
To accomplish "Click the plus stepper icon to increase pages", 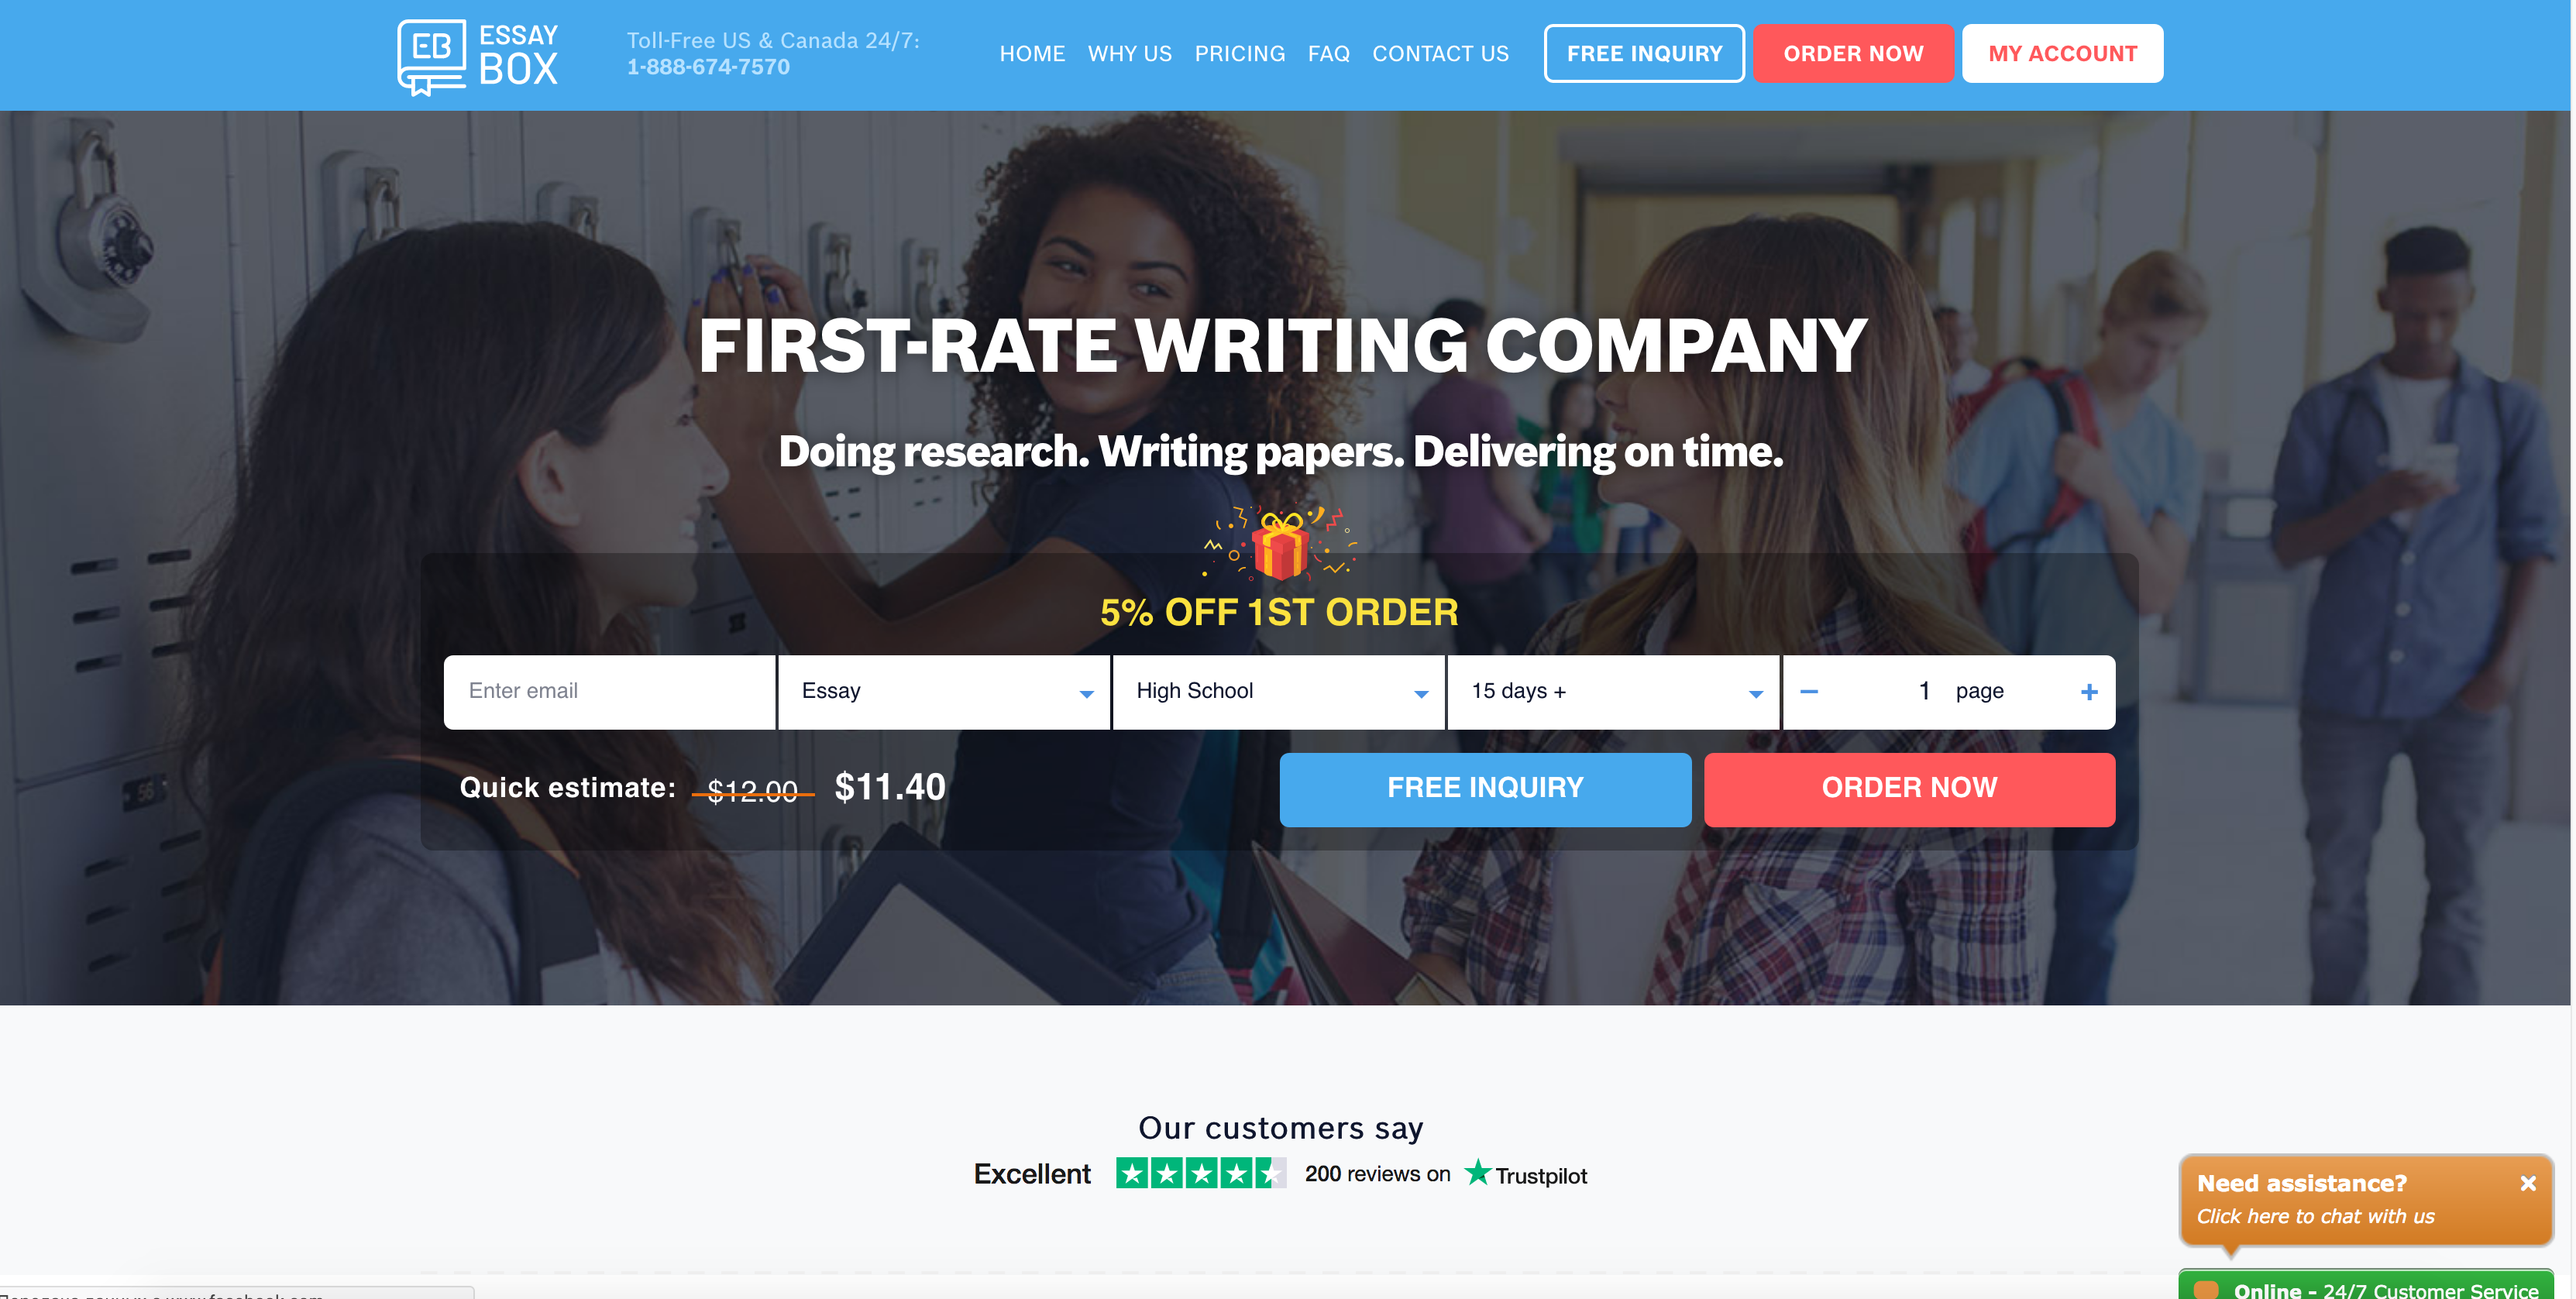I will point(2089,692).
